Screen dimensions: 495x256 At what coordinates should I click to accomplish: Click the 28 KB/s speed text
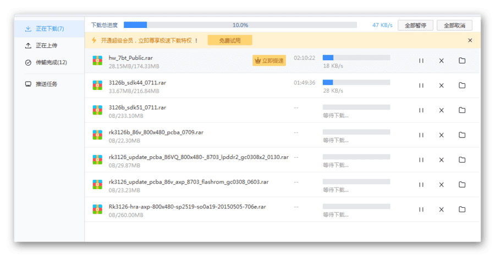click(x=333, y=91)
